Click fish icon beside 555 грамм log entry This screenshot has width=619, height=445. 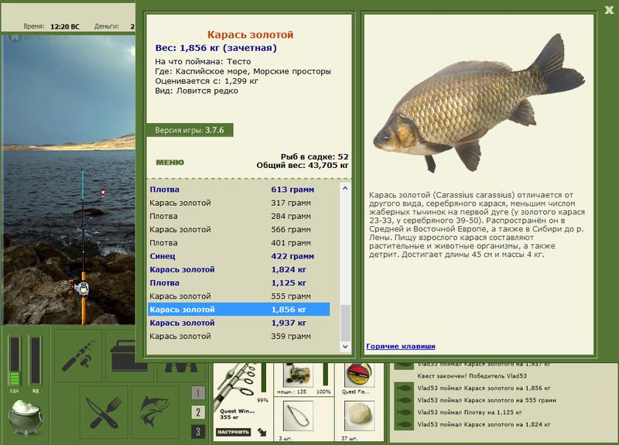pyautogui.click(x=404, y=400)
